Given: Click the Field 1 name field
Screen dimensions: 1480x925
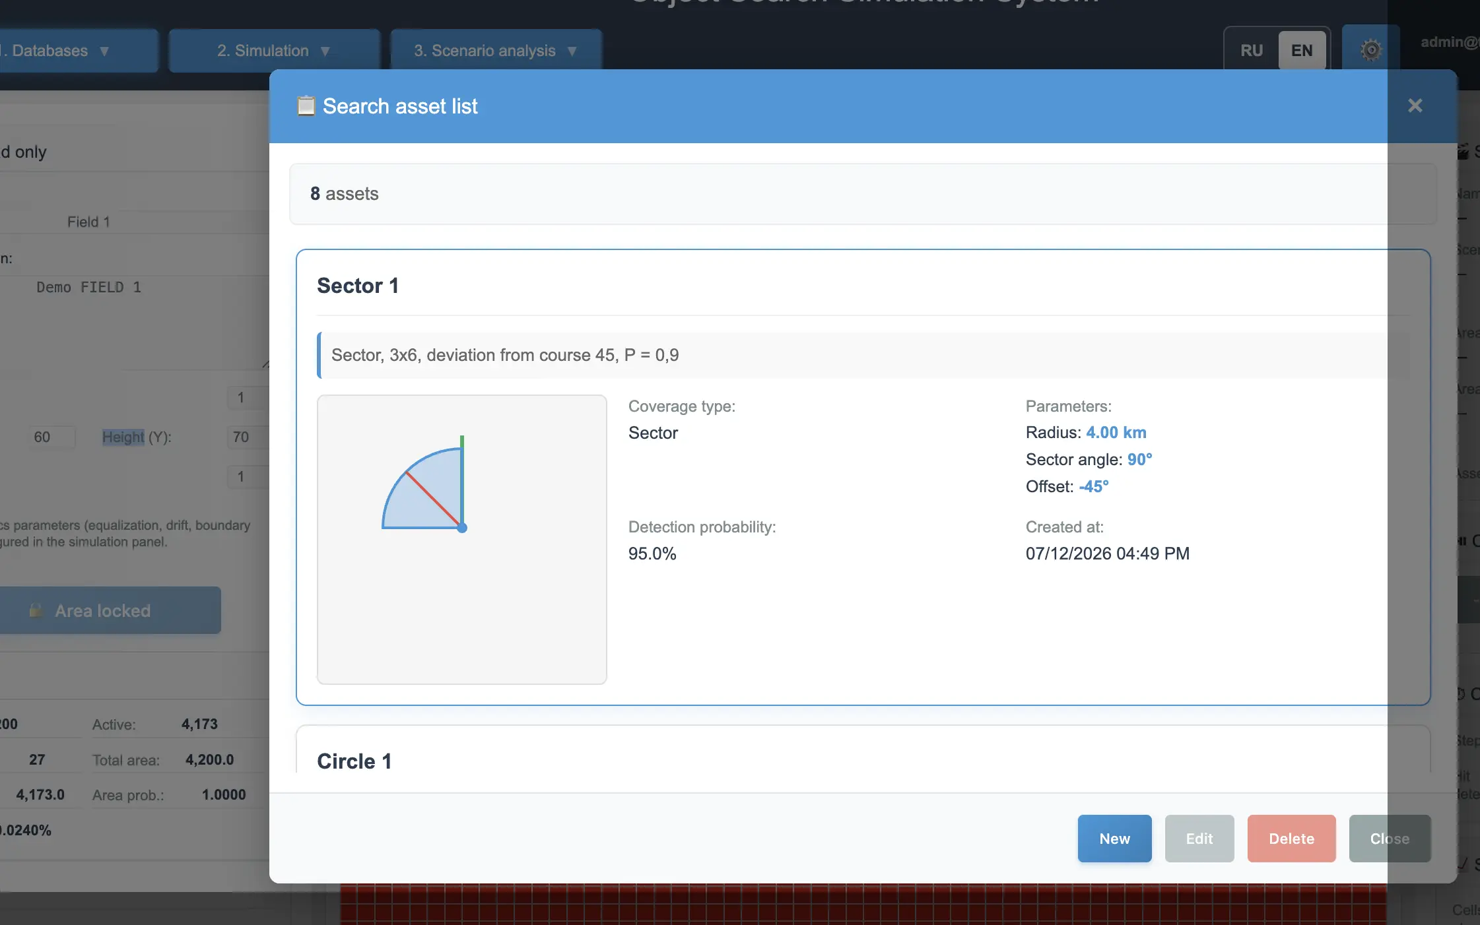Looking at the screenshot, I should 135,222.
